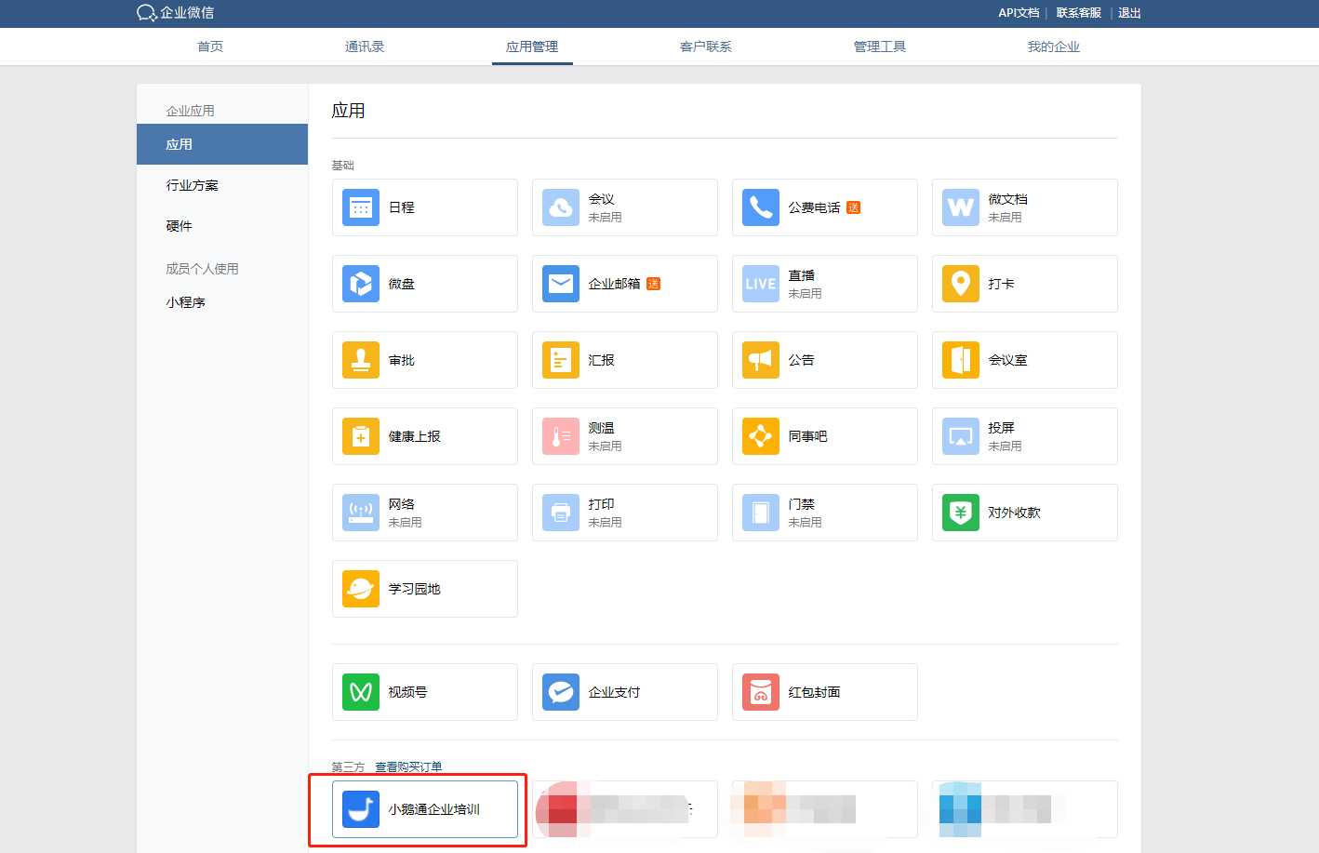
Task: Click the 同事吧 label text
Action: [x=808, y=436]
